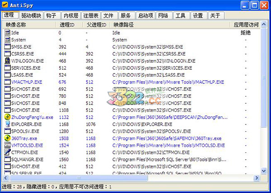Open the 网络 tab

click(164, 15)
